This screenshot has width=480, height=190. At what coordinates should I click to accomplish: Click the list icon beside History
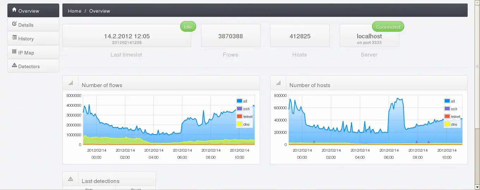pyautogui.click(x=14, y=38)
